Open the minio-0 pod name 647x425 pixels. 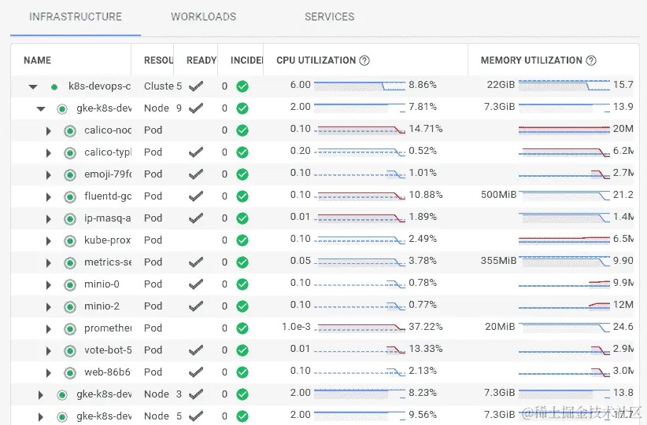(x=102, y=284)
